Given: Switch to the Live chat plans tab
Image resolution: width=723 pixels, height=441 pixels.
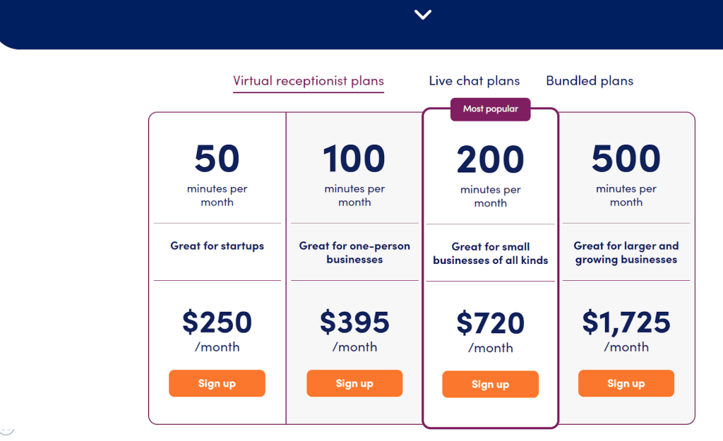Looking at the screenshot, I should (474, 80).
